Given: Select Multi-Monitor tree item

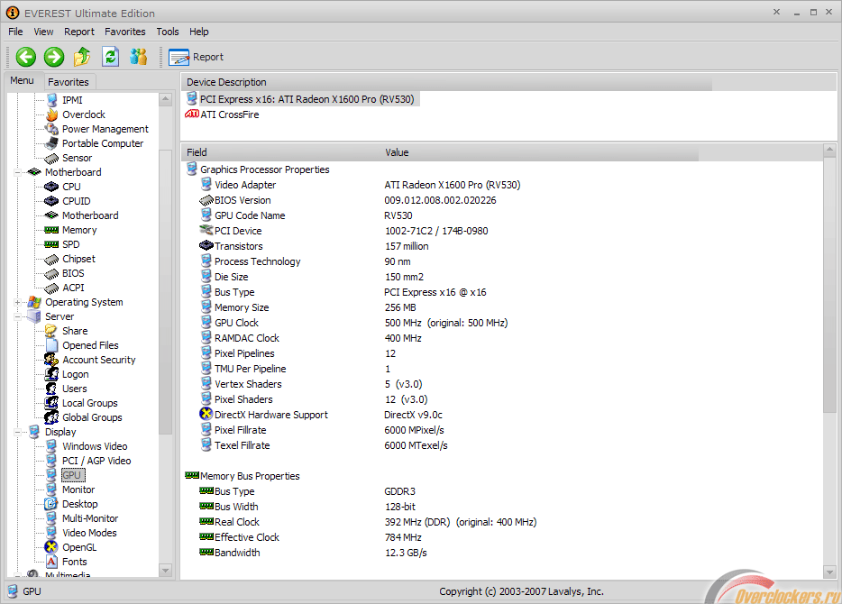Looking at the screenshot, I should (89, 519).
